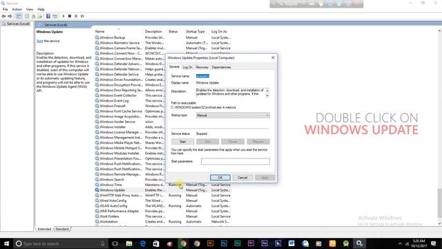This screenshot has width=442, height=249.
Task: Open Adobe Premiere Pro from the taskbar
Action: click(251, 243)
